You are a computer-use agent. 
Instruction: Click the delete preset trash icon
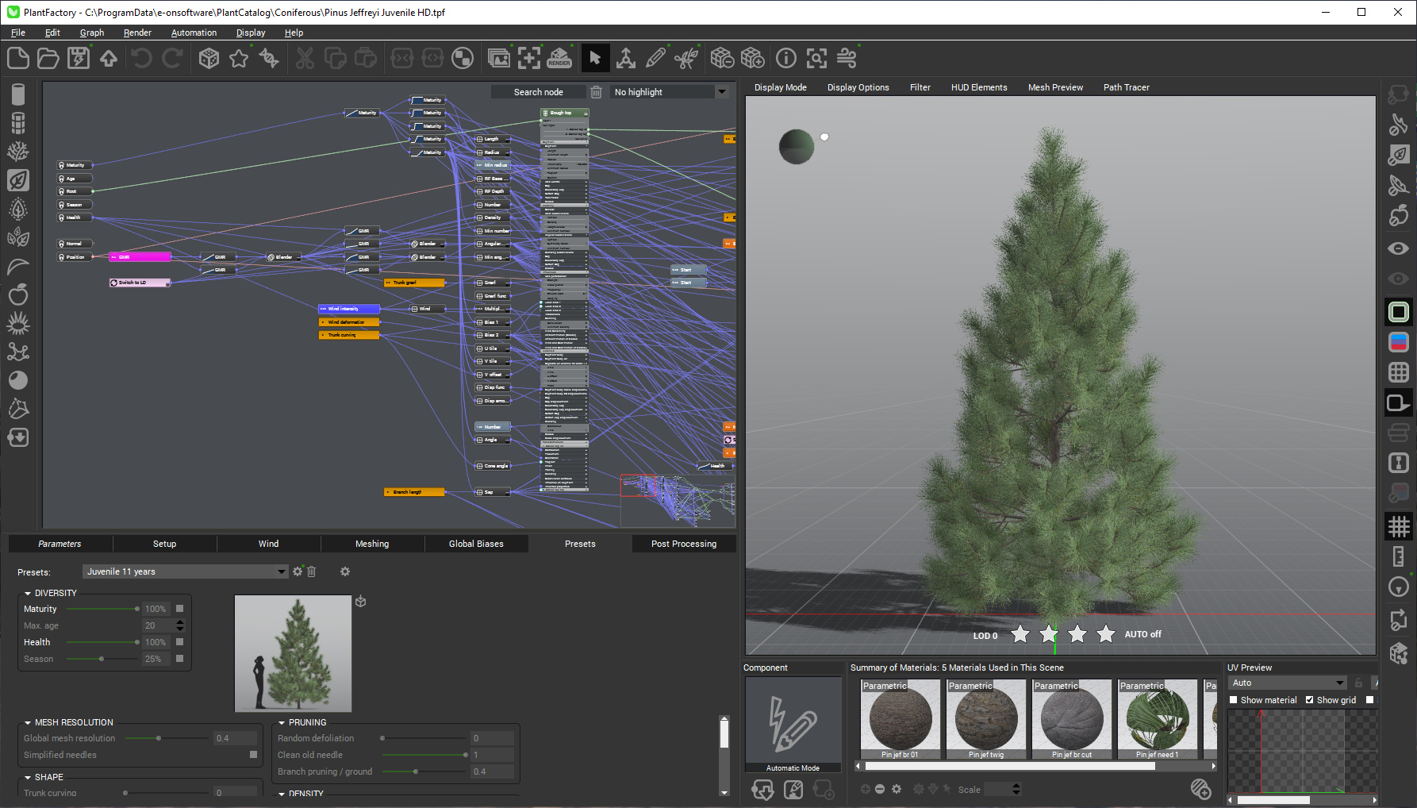coord(312,571)
